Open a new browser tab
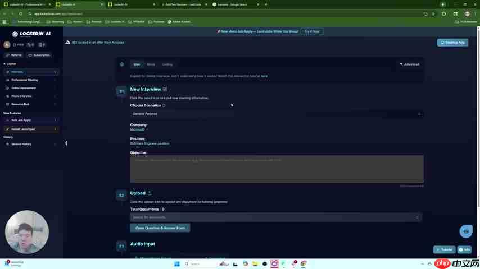Screen dimensions: 480x269 (266, 4)
